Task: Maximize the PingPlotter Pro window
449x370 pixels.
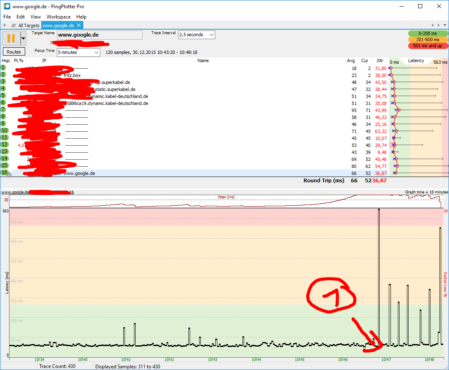Action: pyautogui.click(x=420, y=6)
